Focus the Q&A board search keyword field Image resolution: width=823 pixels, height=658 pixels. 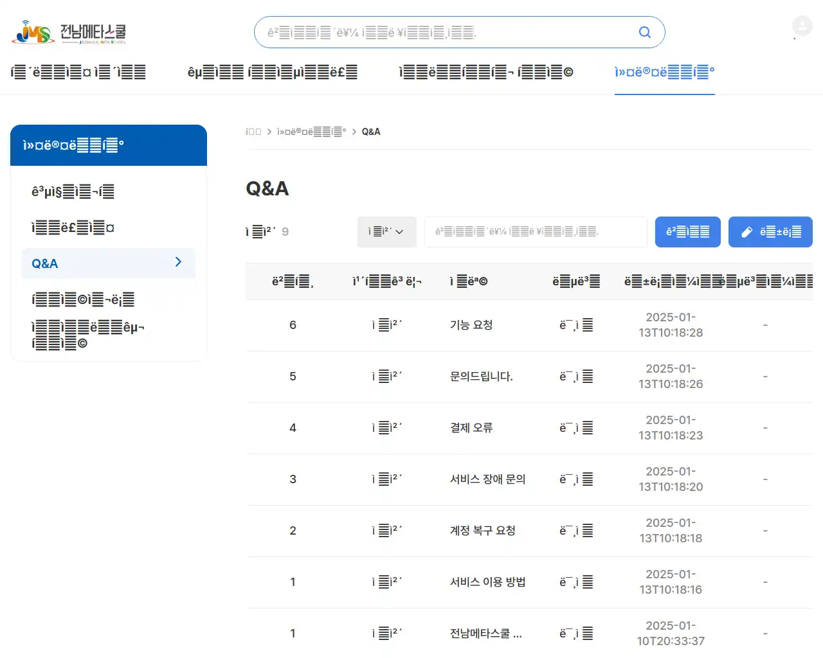click(x=536, y=232)
